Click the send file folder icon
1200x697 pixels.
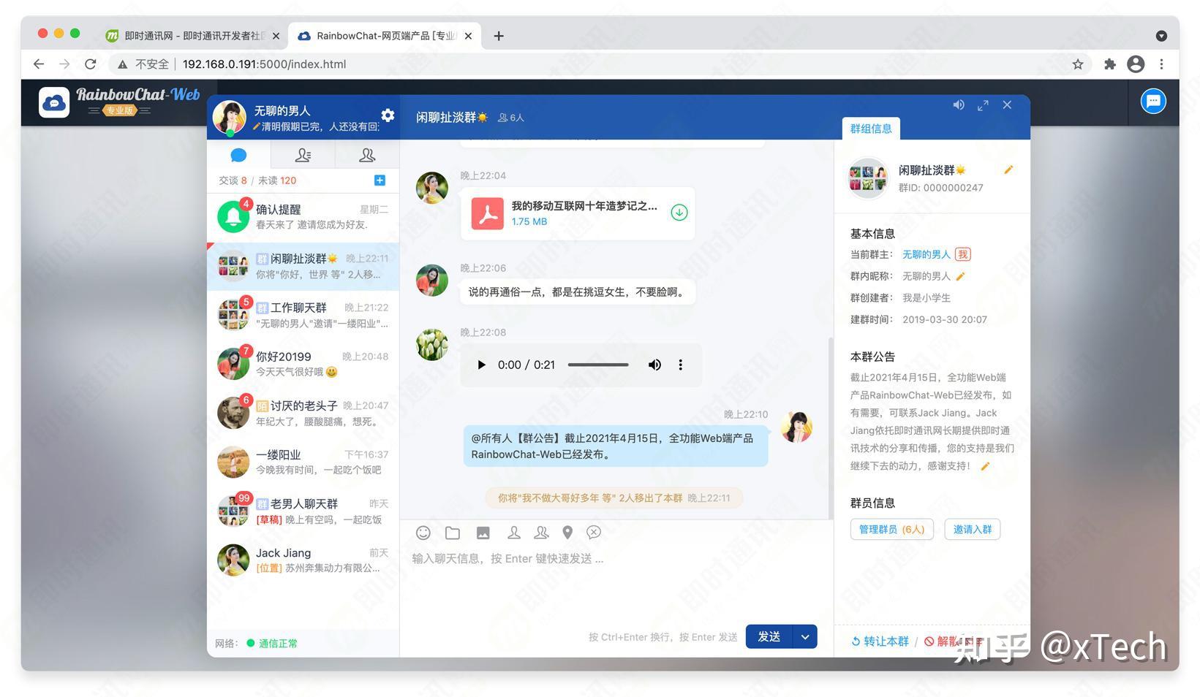tap(452, 533)
